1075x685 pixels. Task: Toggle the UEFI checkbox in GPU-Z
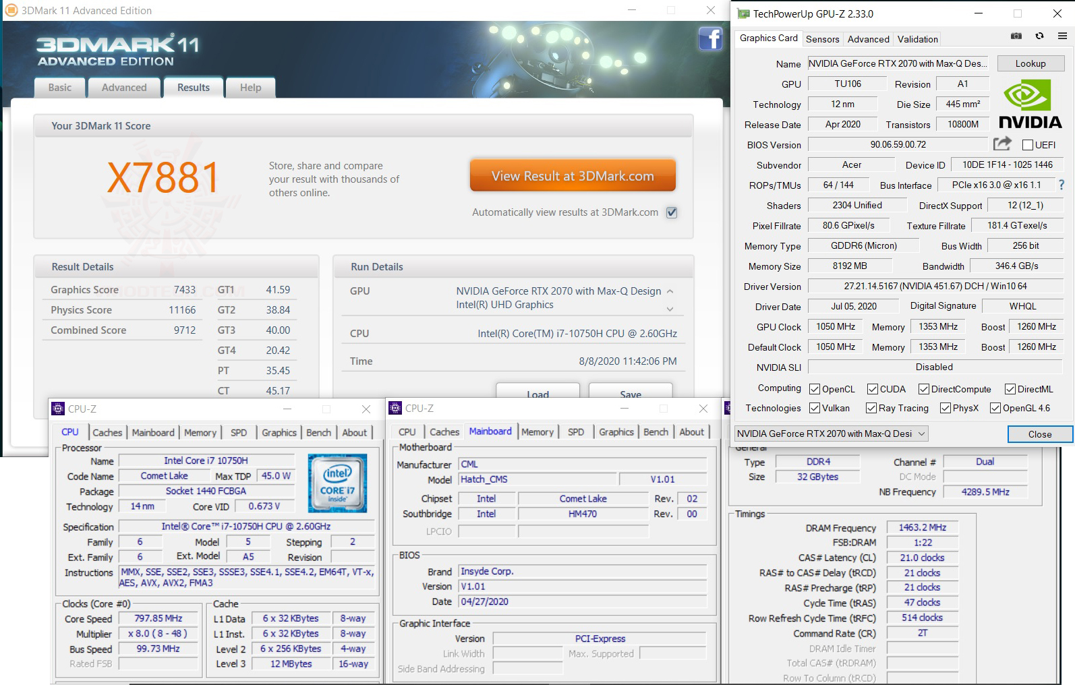click(x=1028, y=145)
